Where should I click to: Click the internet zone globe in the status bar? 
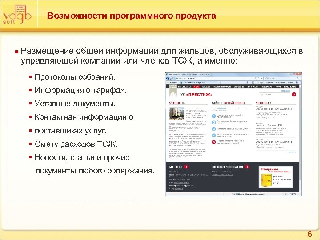(237, 194)
